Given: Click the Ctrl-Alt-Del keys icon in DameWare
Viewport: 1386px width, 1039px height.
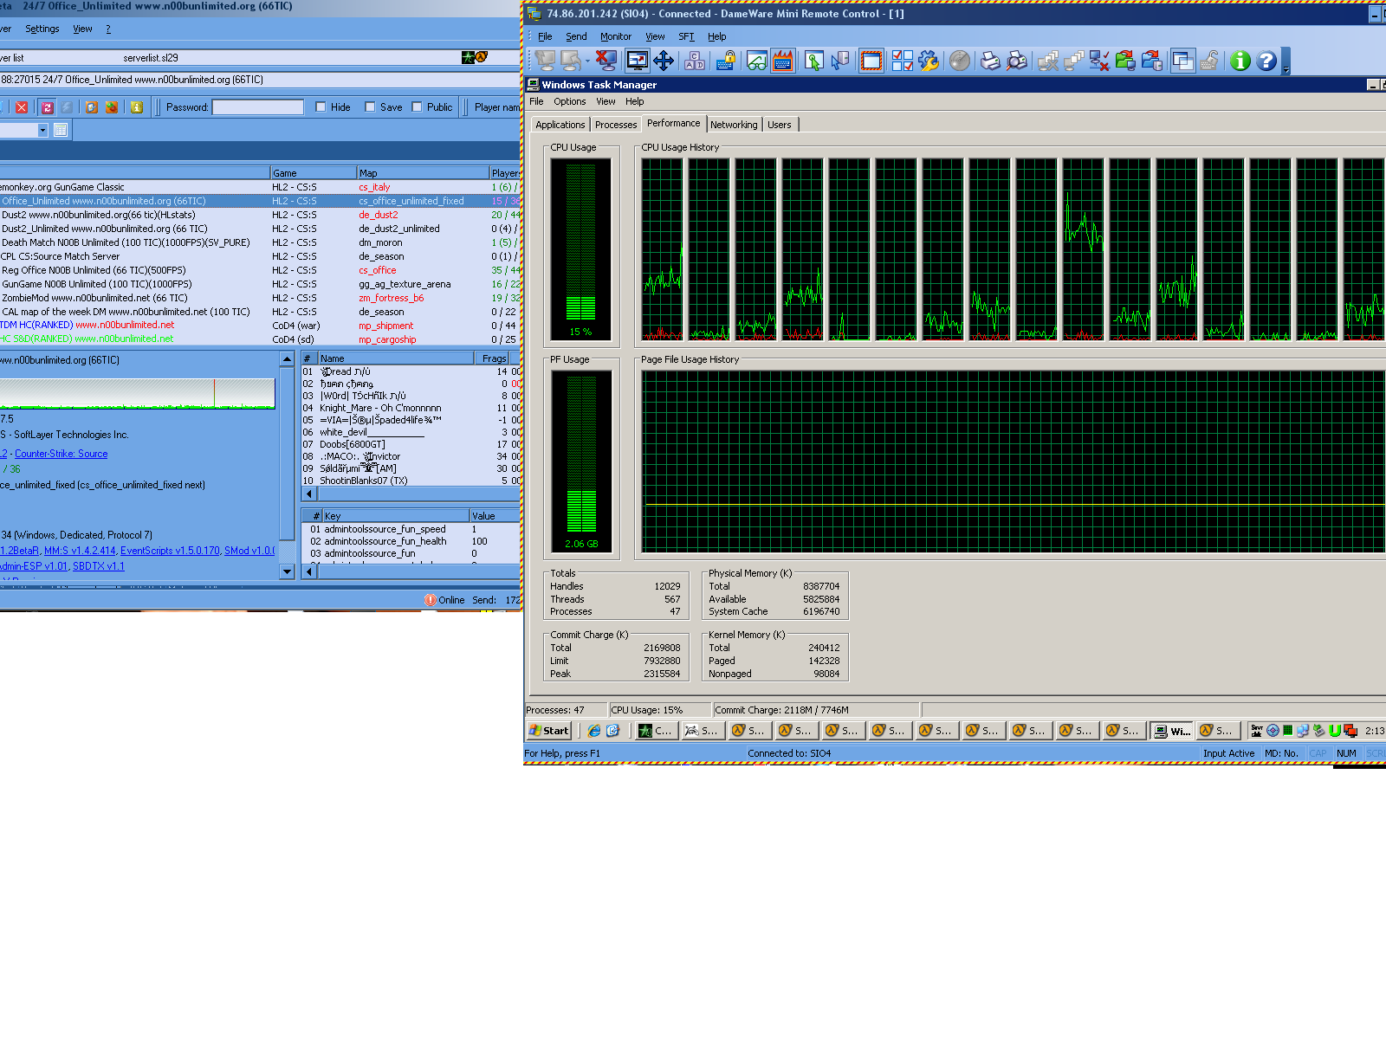Looking at the screenshot, I should 695,61.
